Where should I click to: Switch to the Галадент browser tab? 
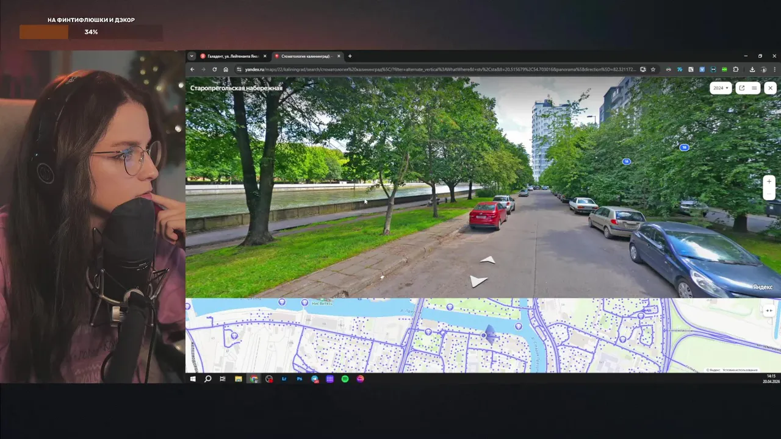coord(233,56)
